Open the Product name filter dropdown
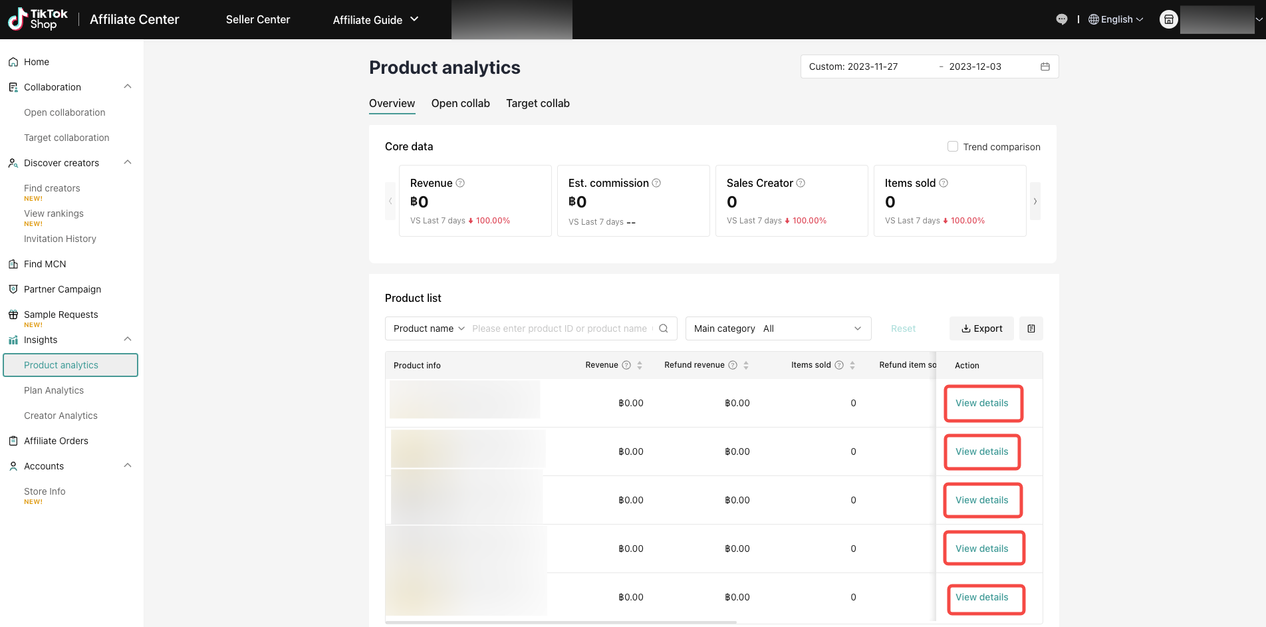Screen dimensions: 1266x627 coord(429,328)
